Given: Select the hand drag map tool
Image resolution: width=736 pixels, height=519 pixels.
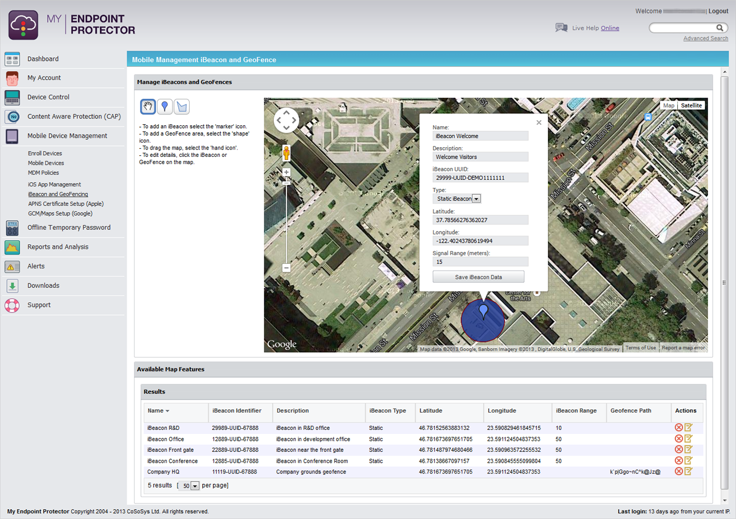Looking at the screenshot, I should pyautogui.click(x=148, y=106).
